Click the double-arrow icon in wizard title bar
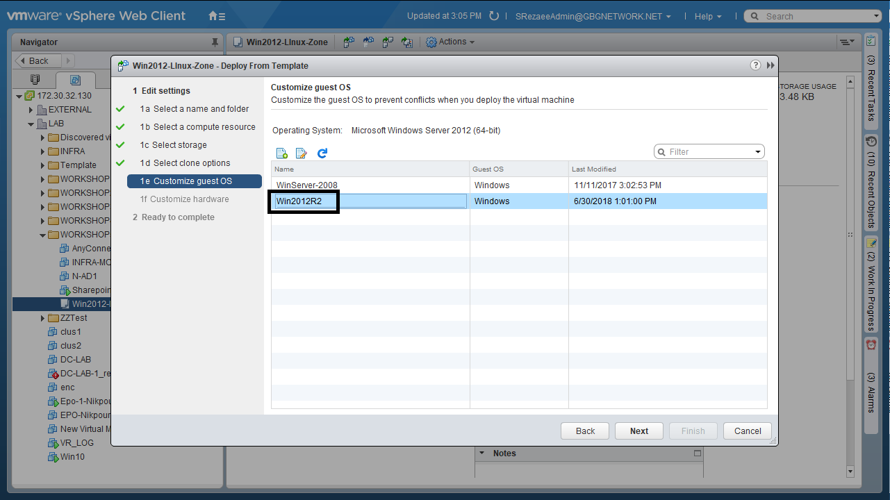This screenshot has height=500, width=890. (770, 65)
